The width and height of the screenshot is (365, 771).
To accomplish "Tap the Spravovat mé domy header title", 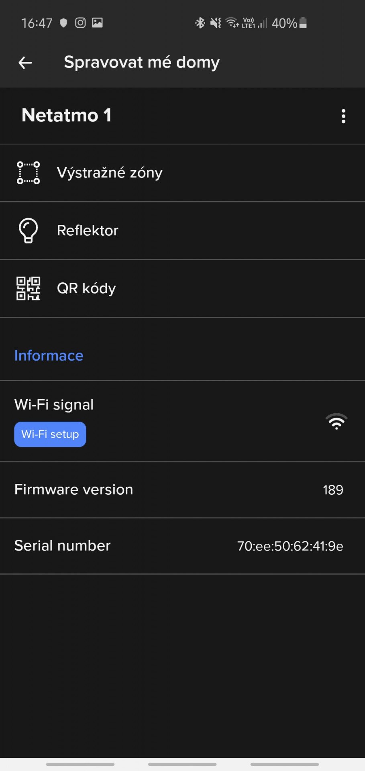I will (141, 63).
